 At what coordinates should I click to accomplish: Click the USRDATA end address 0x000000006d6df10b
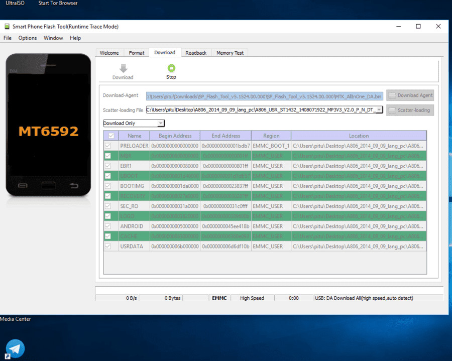pyautogui.click(x=225, y=247)
